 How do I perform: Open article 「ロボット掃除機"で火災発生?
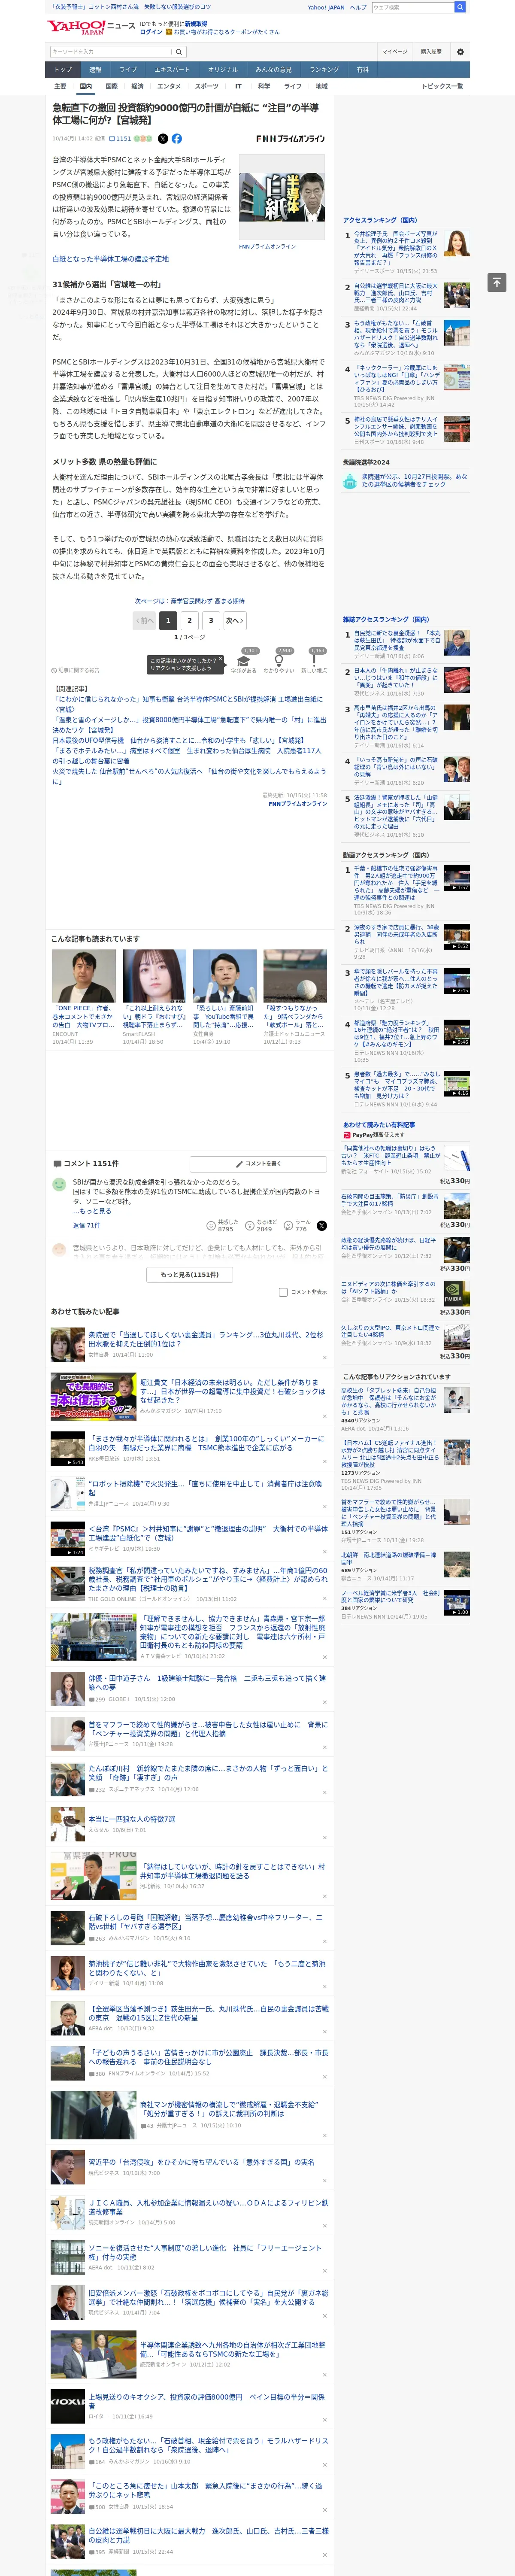click(205, 1488)
